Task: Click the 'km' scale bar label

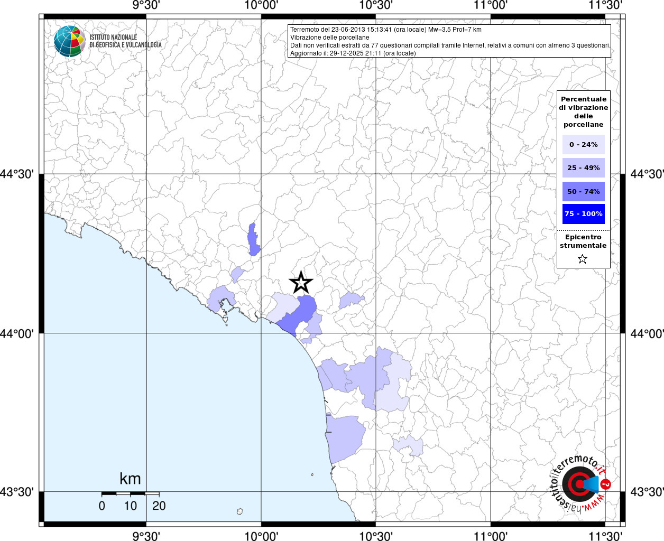Action: pyautogui.click(x=130, y=479)
